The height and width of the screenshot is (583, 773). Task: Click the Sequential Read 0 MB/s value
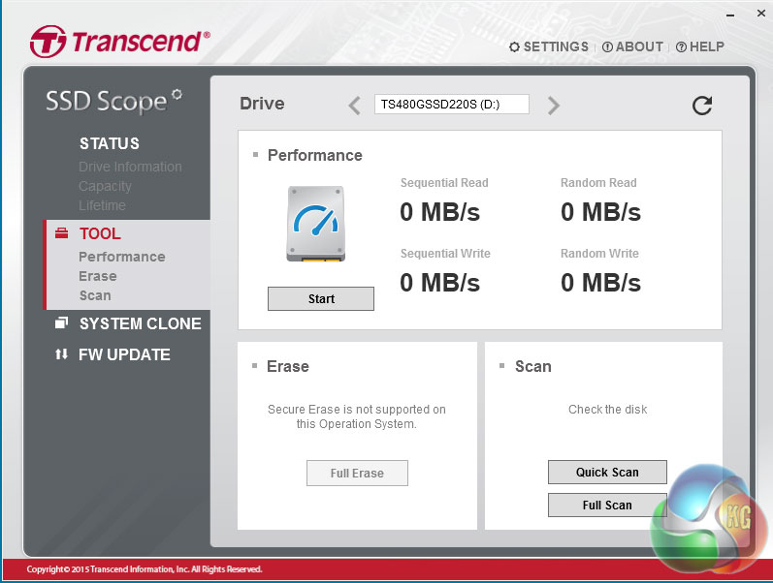point(439,212)
